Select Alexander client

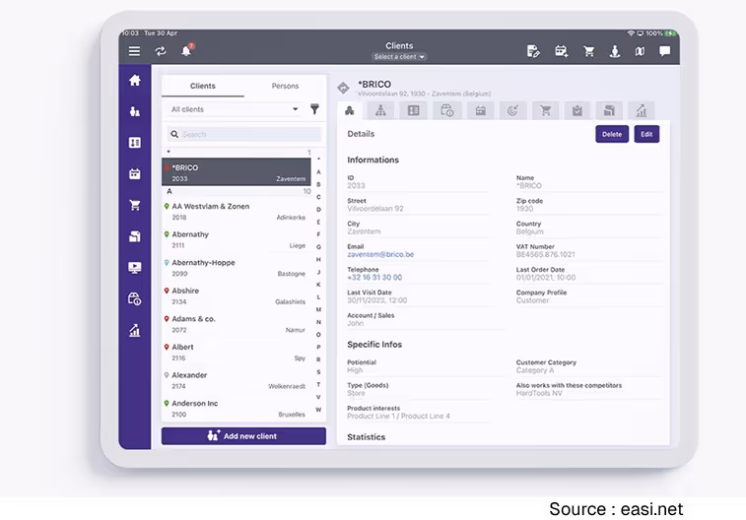pyautogui.click(x=236, y=380)
